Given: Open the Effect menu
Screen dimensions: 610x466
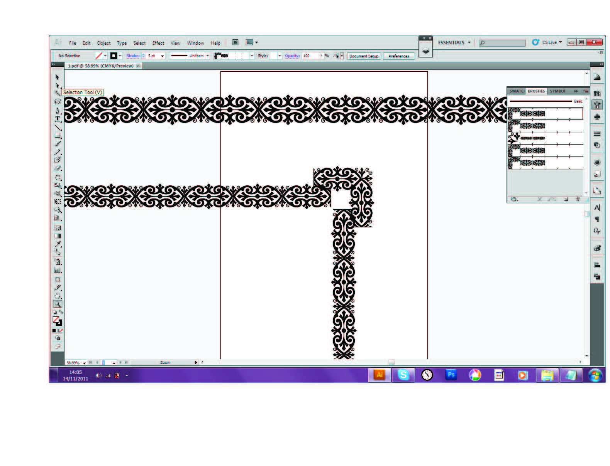Looking at the screenshot, I should [158, 43].
